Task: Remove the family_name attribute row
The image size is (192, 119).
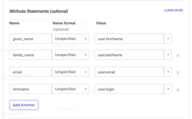Action: point(178,56)
